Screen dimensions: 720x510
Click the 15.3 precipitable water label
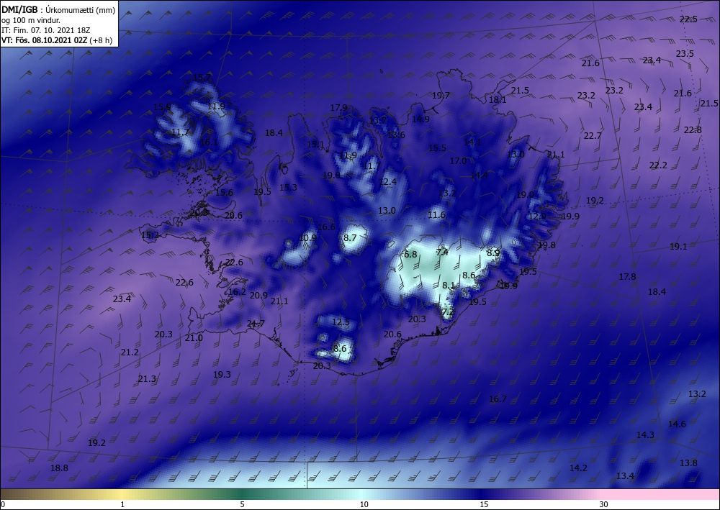(288, 187)
